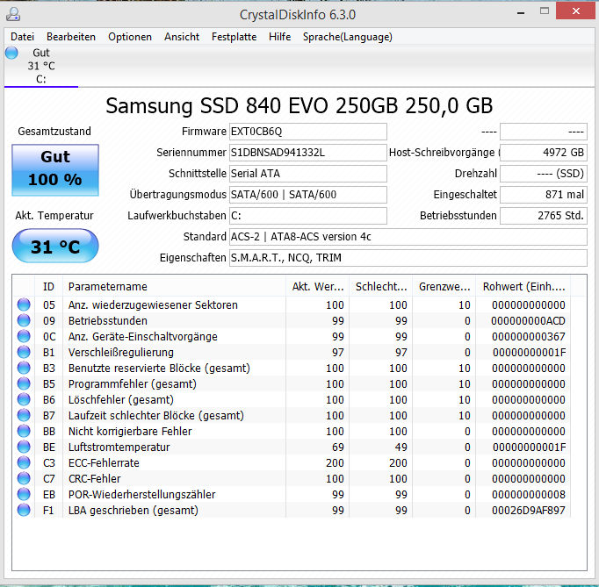Image resolution: width=599 pixels, height=587 pixels.
Task: Click the Standard field ACS-2
Action: pyautogui.click(x=408, y=237)
